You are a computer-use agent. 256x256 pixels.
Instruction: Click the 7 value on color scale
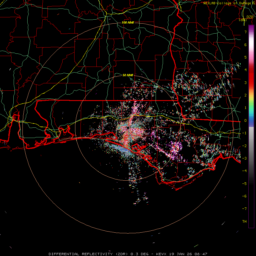point(245,32)
